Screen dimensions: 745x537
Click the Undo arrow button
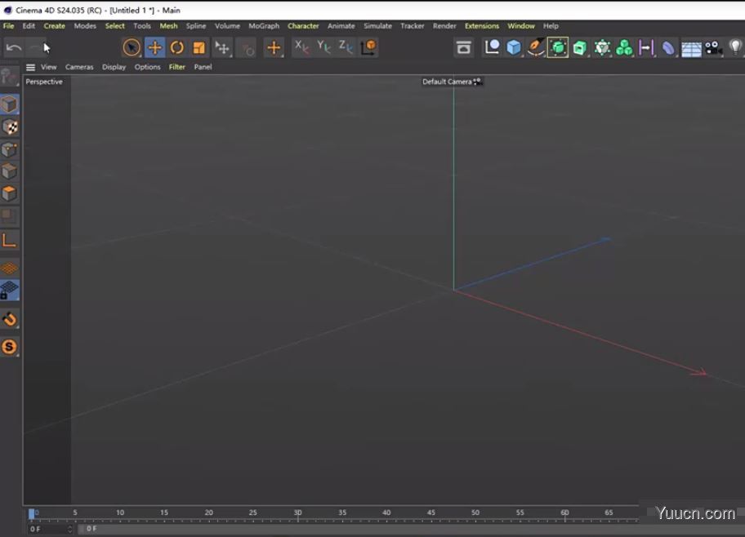click(x=13, y=47)
